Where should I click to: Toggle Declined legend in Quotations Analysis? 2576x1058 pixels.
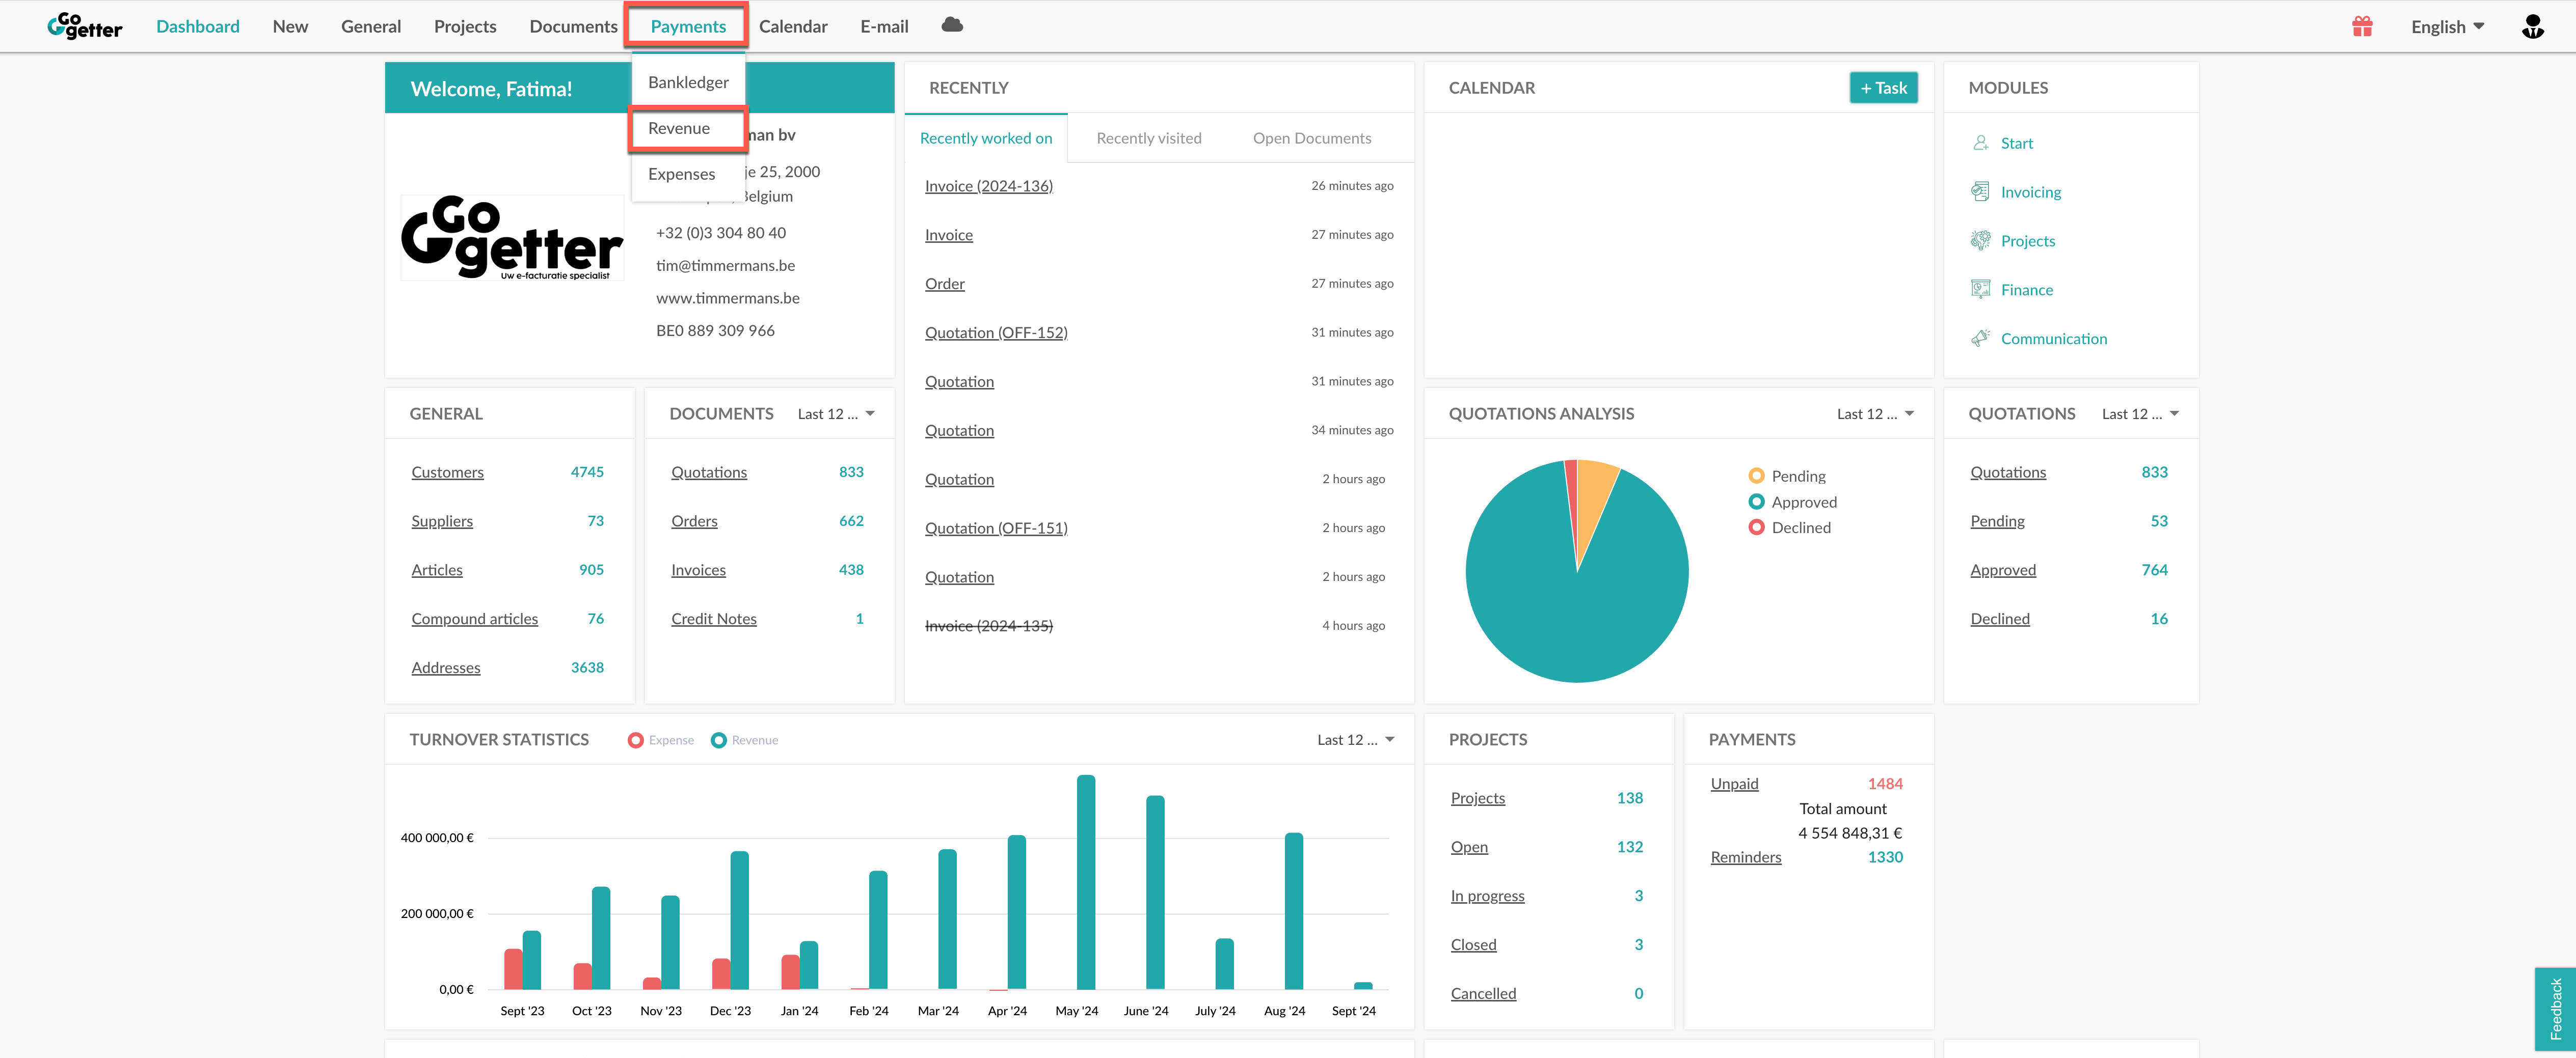point(1790,527)
